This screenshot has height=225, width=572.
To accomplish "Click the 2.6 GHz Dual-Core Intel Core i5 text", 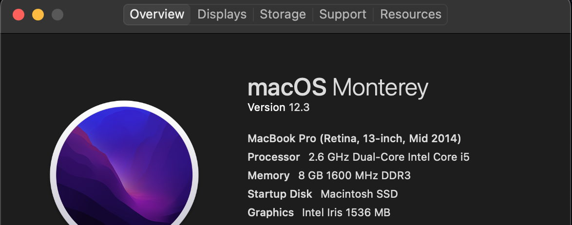I will [x=389, y=157].
